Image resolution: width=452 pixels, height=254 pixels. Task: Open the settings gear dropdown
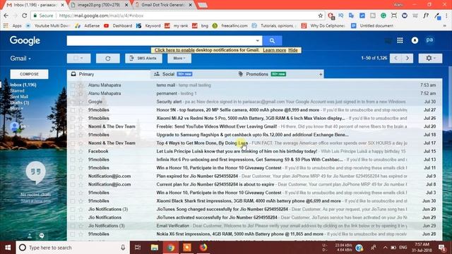(430, 58)
